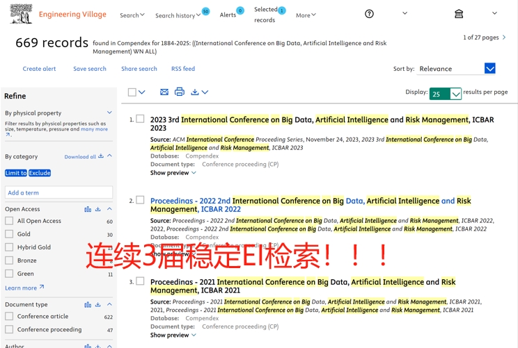The image size is (518, 348).
Task: Show preview for ICBAR 2023 record
Action: pos(173,173)
